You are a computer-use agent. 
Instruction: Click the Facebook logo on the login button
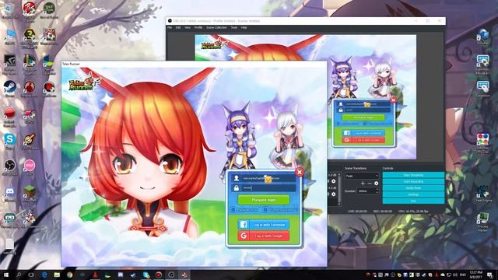click(244, 225)
